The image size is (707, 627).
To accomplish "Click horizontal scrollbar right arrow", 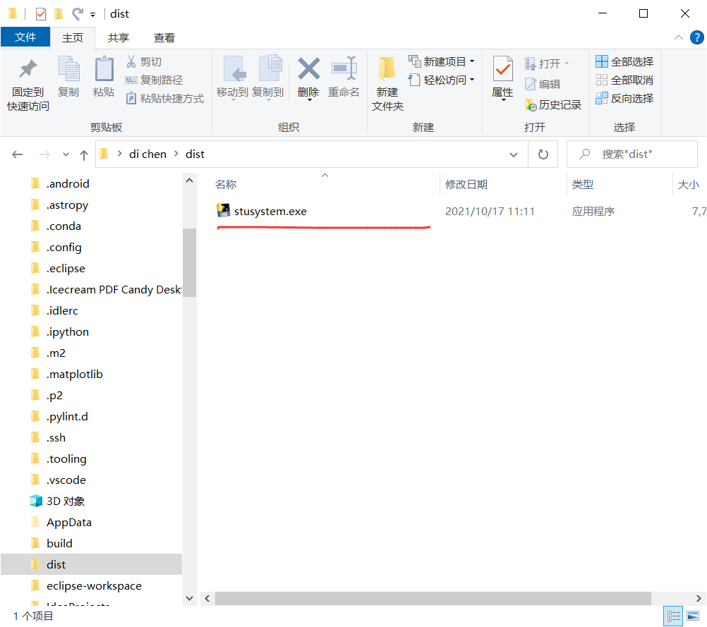I will click(699, 599).
